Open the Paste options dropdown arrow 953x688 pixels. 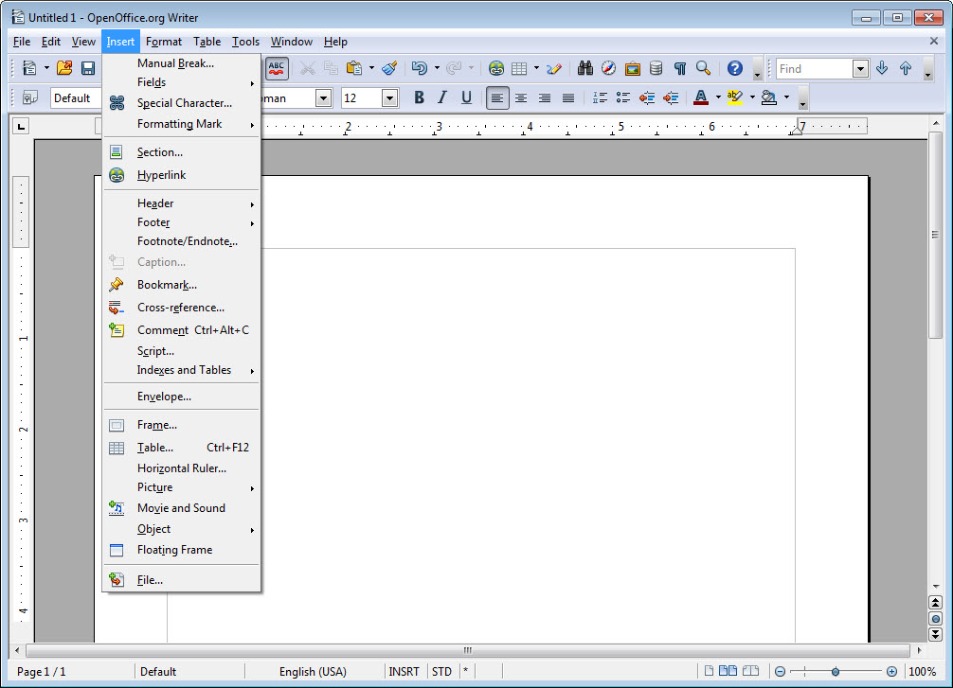(x=371, y=68)
